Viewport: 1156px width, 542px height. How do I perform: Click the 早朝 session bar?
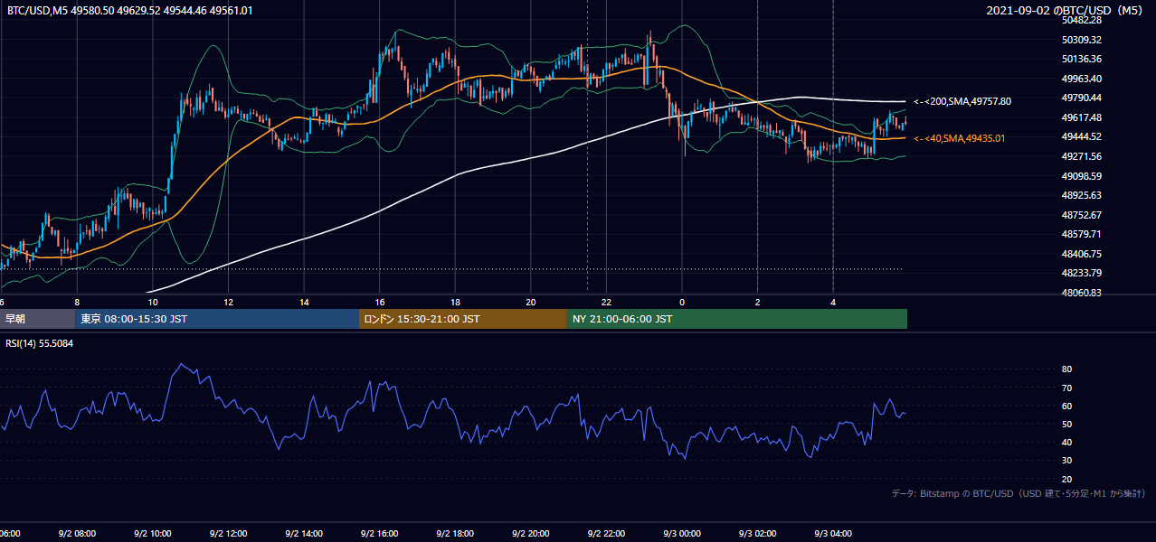point(37,319)
